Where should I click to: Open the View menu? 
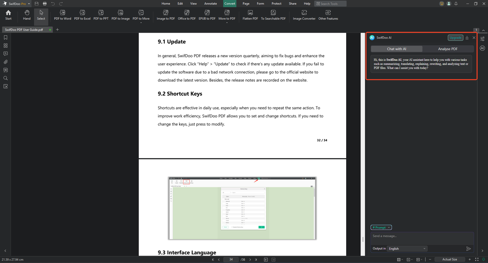click(x=193, y=4)
